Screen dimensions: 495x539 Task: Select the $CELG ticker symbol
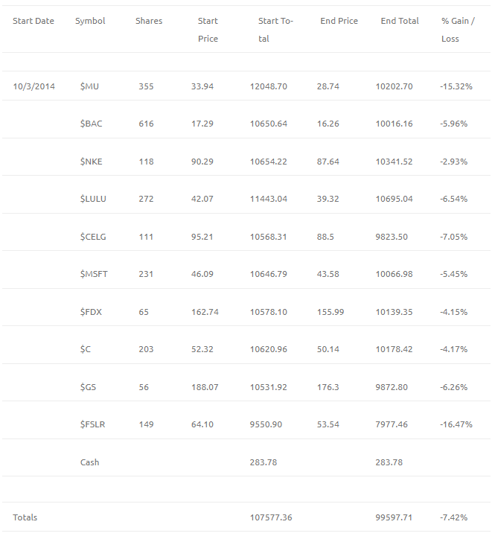point(93,237)
